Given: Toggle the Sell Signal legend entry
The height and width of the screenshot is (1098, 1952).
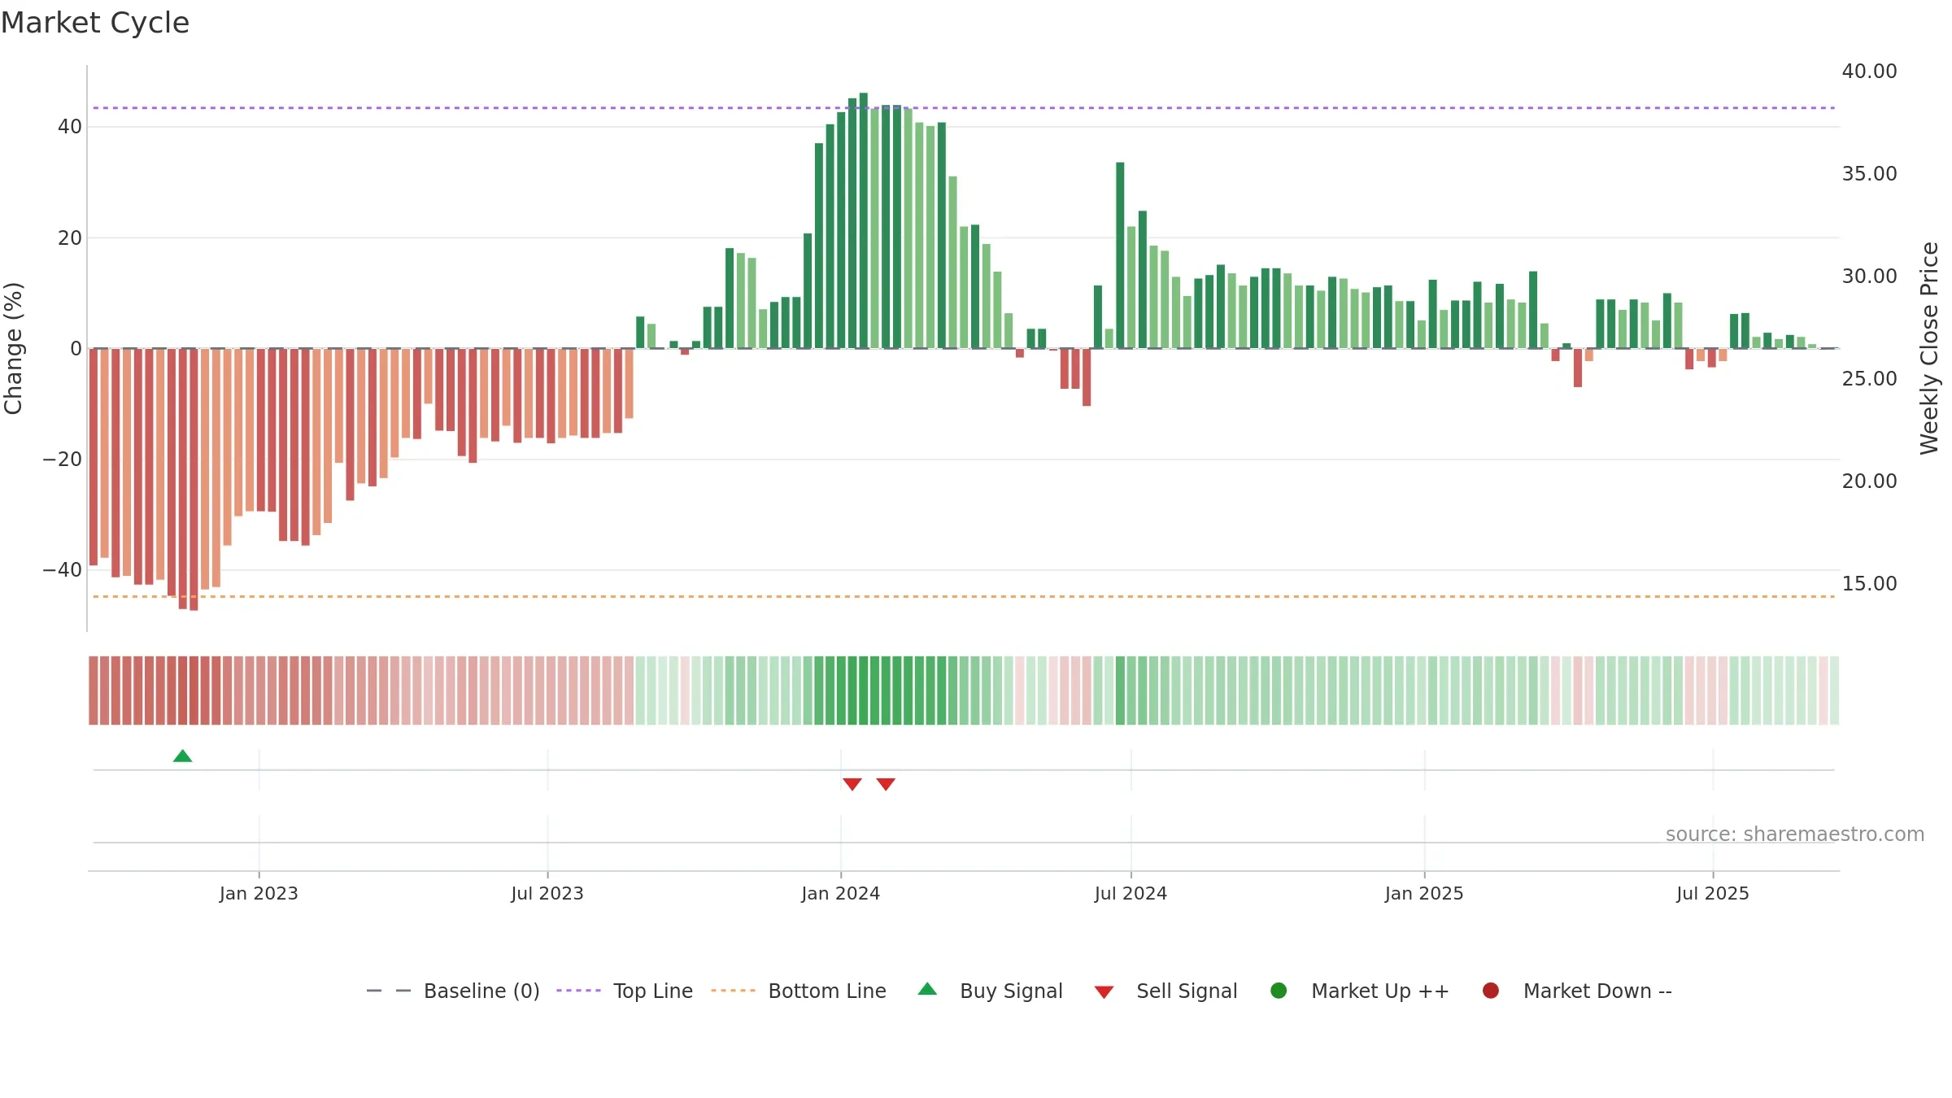Looking at the screenshot, I should coord(1166,991).
